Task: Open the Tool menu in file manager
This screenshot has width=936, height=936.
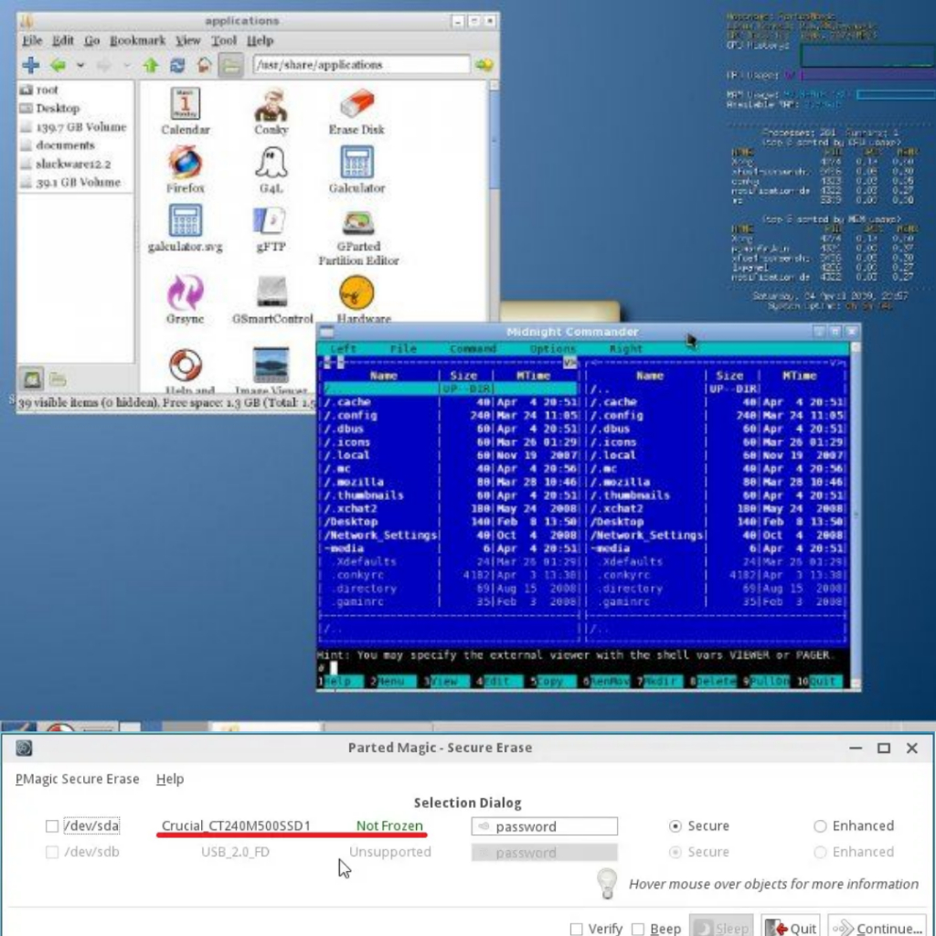Action: click(223, 41)
